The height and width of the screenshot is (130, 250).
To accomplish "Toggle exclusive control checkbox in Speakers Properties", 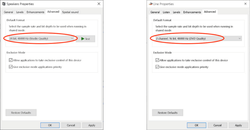I will [10, 60].
